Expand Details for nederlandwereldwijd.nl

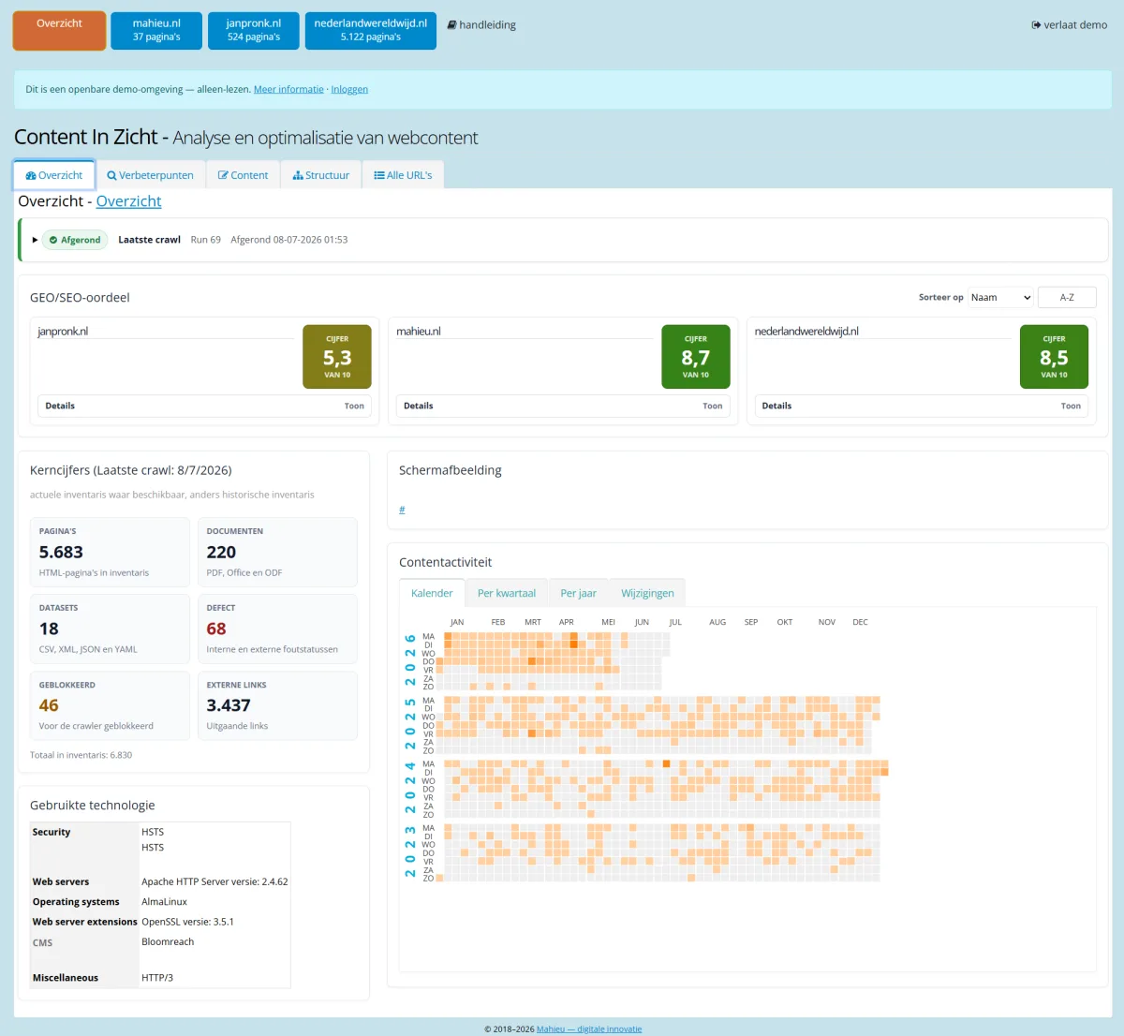pyautogui.click(x=922, y=406)
